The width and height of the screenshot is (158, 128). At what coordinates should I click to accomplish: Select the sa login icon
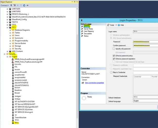coord(13,115)
